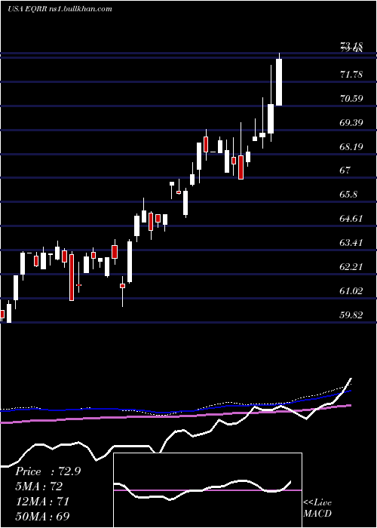
Task: Select the '5MA : 72' legend line
Action: pyautogui.click(x=38, y=487)
